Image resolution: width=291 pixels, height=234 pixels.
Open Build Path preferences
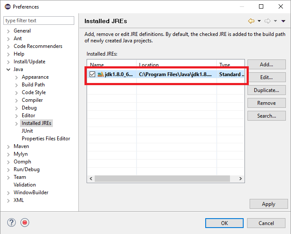33,85
